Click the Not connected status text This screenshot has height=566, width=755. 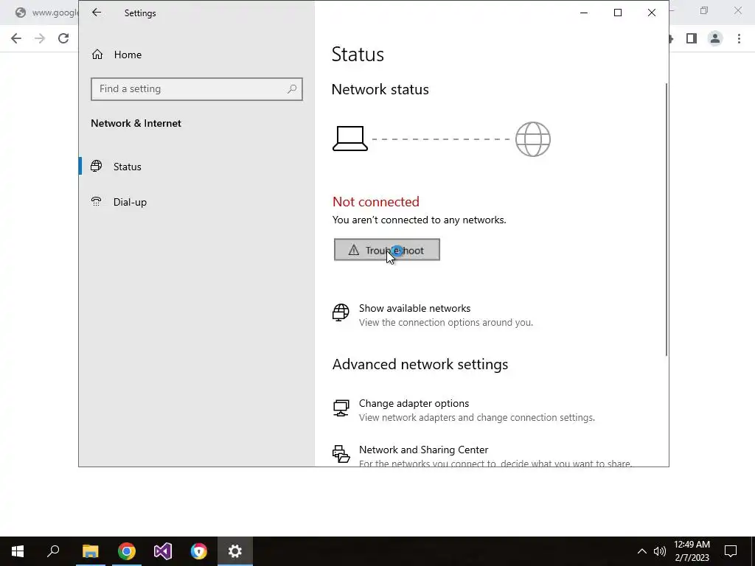click(375, 202)
